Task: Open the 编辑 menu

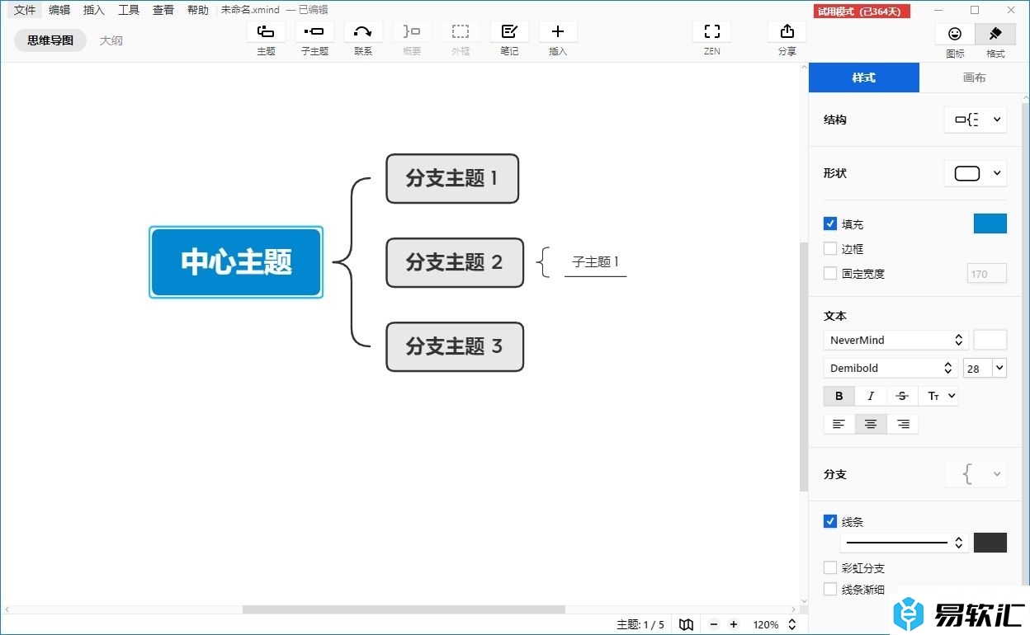Action: [x=59, y=10]
